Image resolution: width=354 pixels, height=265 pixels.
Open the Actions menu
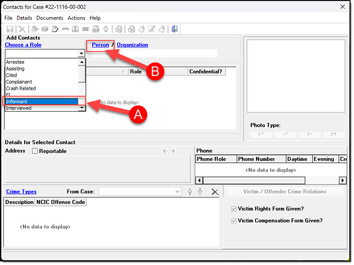pos(76,18)
